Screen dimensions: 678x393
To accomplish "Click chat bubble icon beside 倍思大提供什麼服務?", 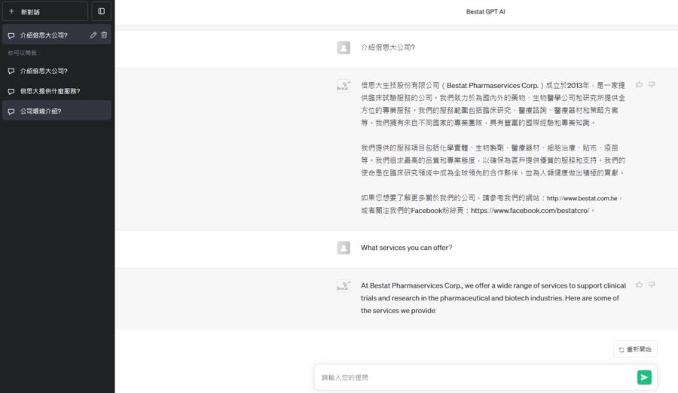I will coord(11,92).
